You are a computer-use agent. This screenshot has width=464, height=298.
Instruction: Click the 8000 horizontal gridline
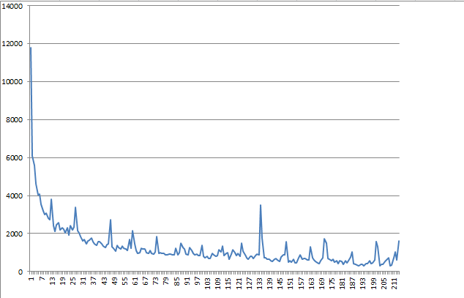(214, 119)
